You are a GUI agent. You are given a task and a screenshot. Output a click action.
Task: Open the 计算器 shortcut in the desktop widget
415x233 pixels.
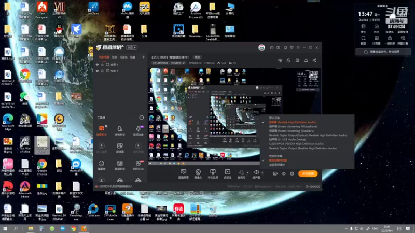[x=377, y=40]
